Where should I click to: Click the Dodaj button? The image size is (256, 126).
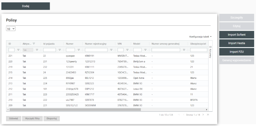coord(26,6)
